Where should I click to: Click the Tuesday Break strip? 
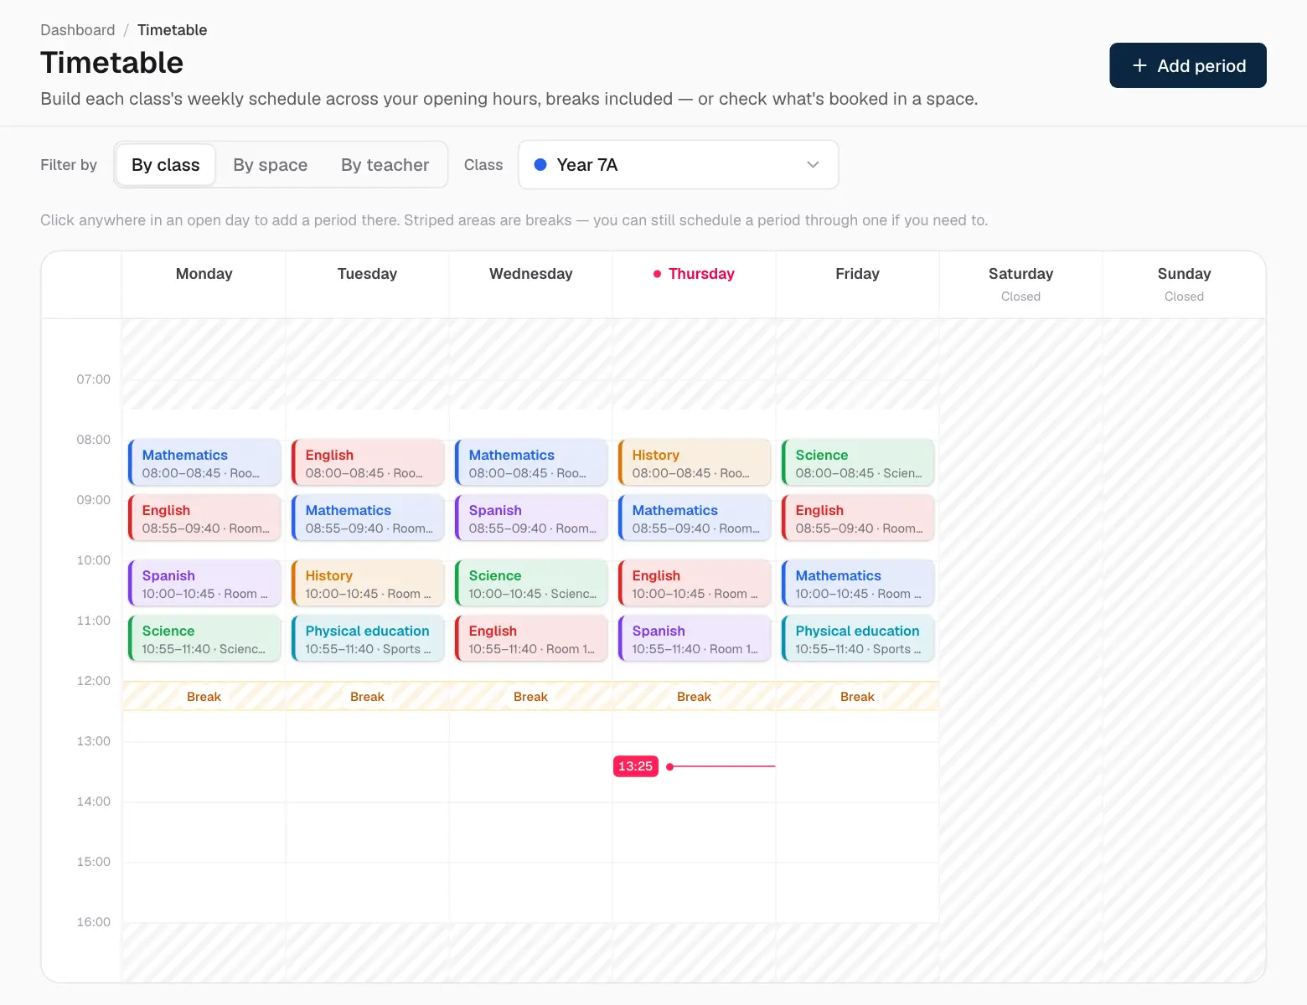click(x=368, y=696)
